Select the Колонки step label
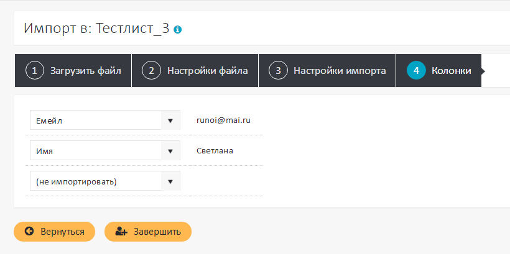 point(451,70)
